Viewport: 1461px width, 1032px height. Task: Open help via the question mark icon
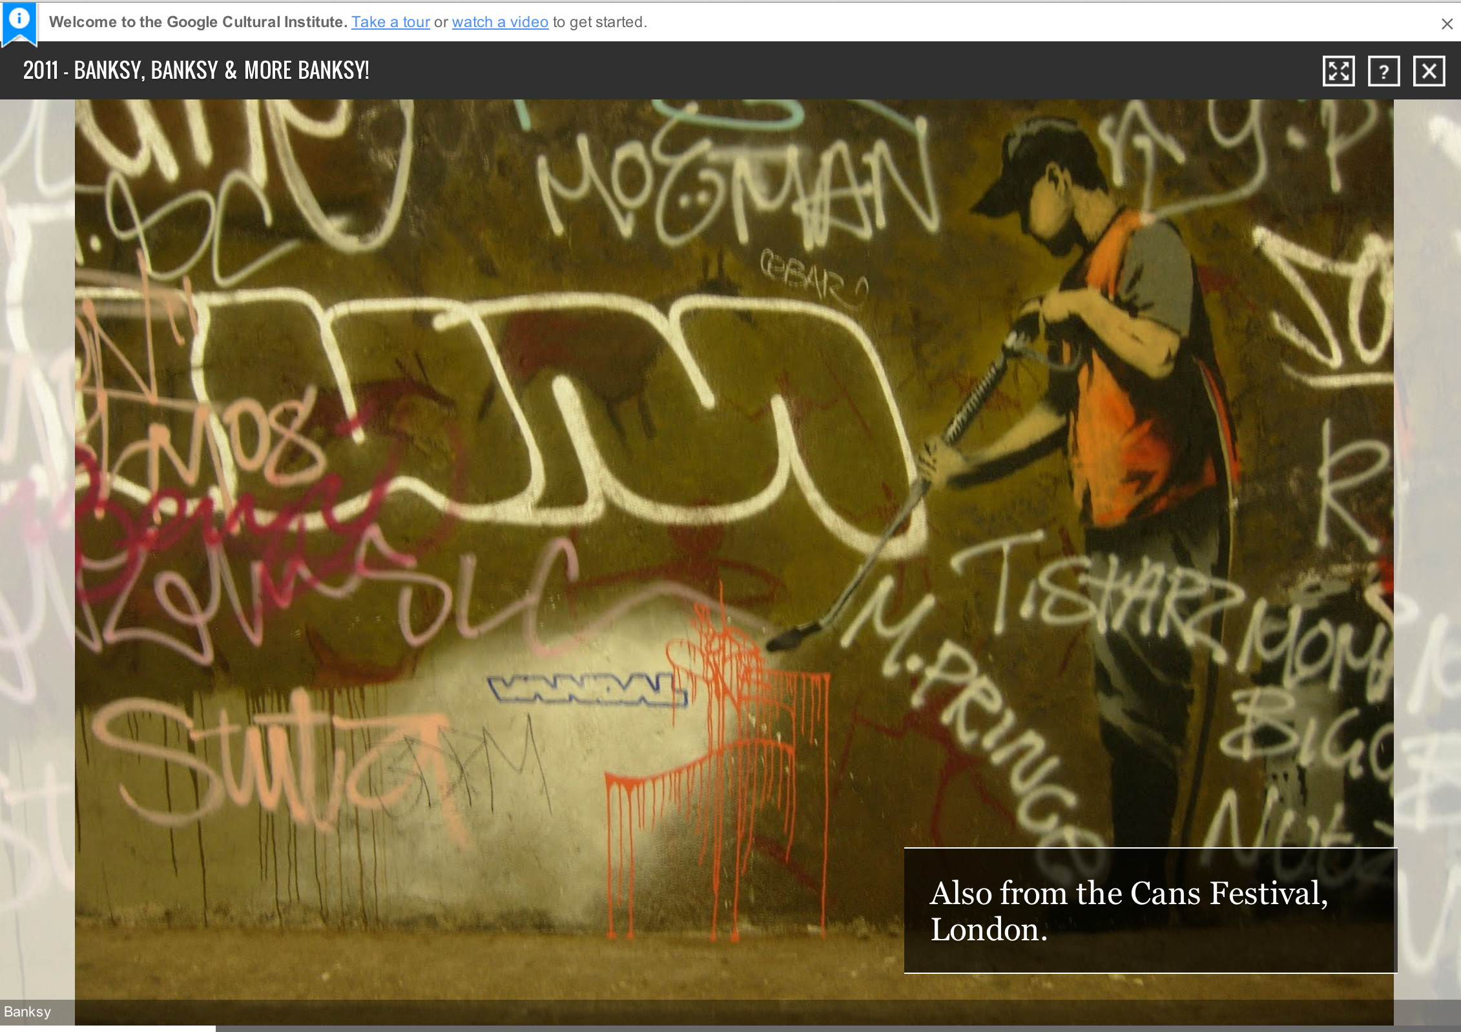1383,71
